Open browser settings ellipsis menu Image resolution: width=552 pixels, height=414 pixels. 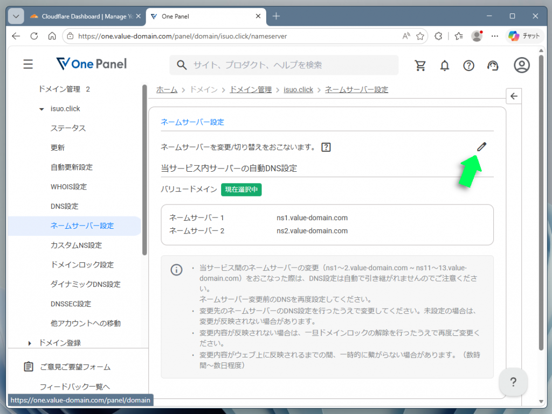point(495,36)
